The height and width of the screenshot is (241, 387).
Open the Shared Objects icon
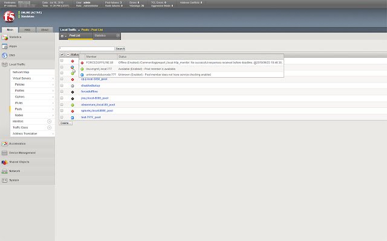4,162
